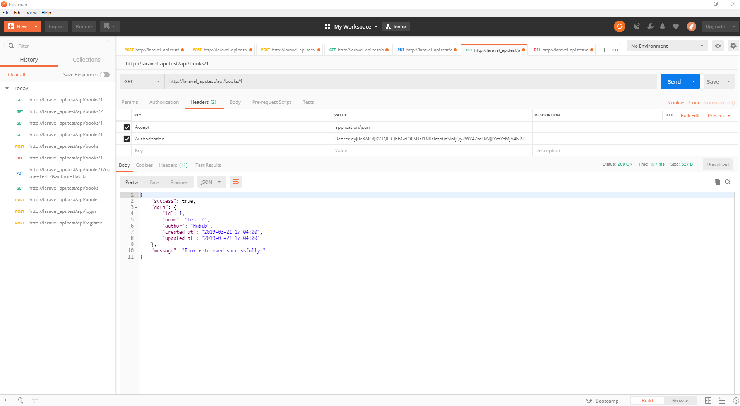Open keyboard shortcuts icon in status bar
Screen dimensions: 740x406
722,401
